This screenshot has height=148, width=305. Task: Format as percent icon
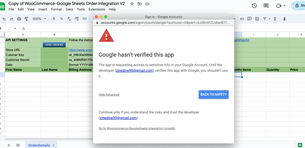(x=61, y=19)
